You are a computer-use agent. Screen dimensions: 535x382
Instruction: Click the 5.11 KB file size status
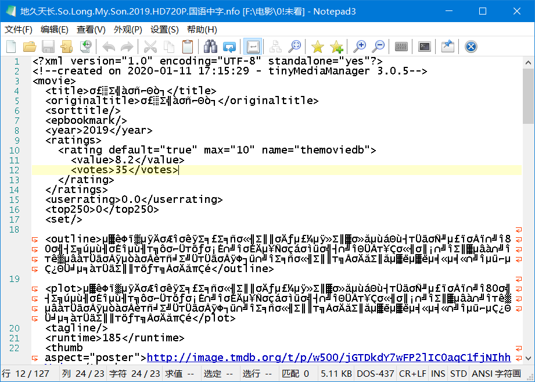click(336, 373)
